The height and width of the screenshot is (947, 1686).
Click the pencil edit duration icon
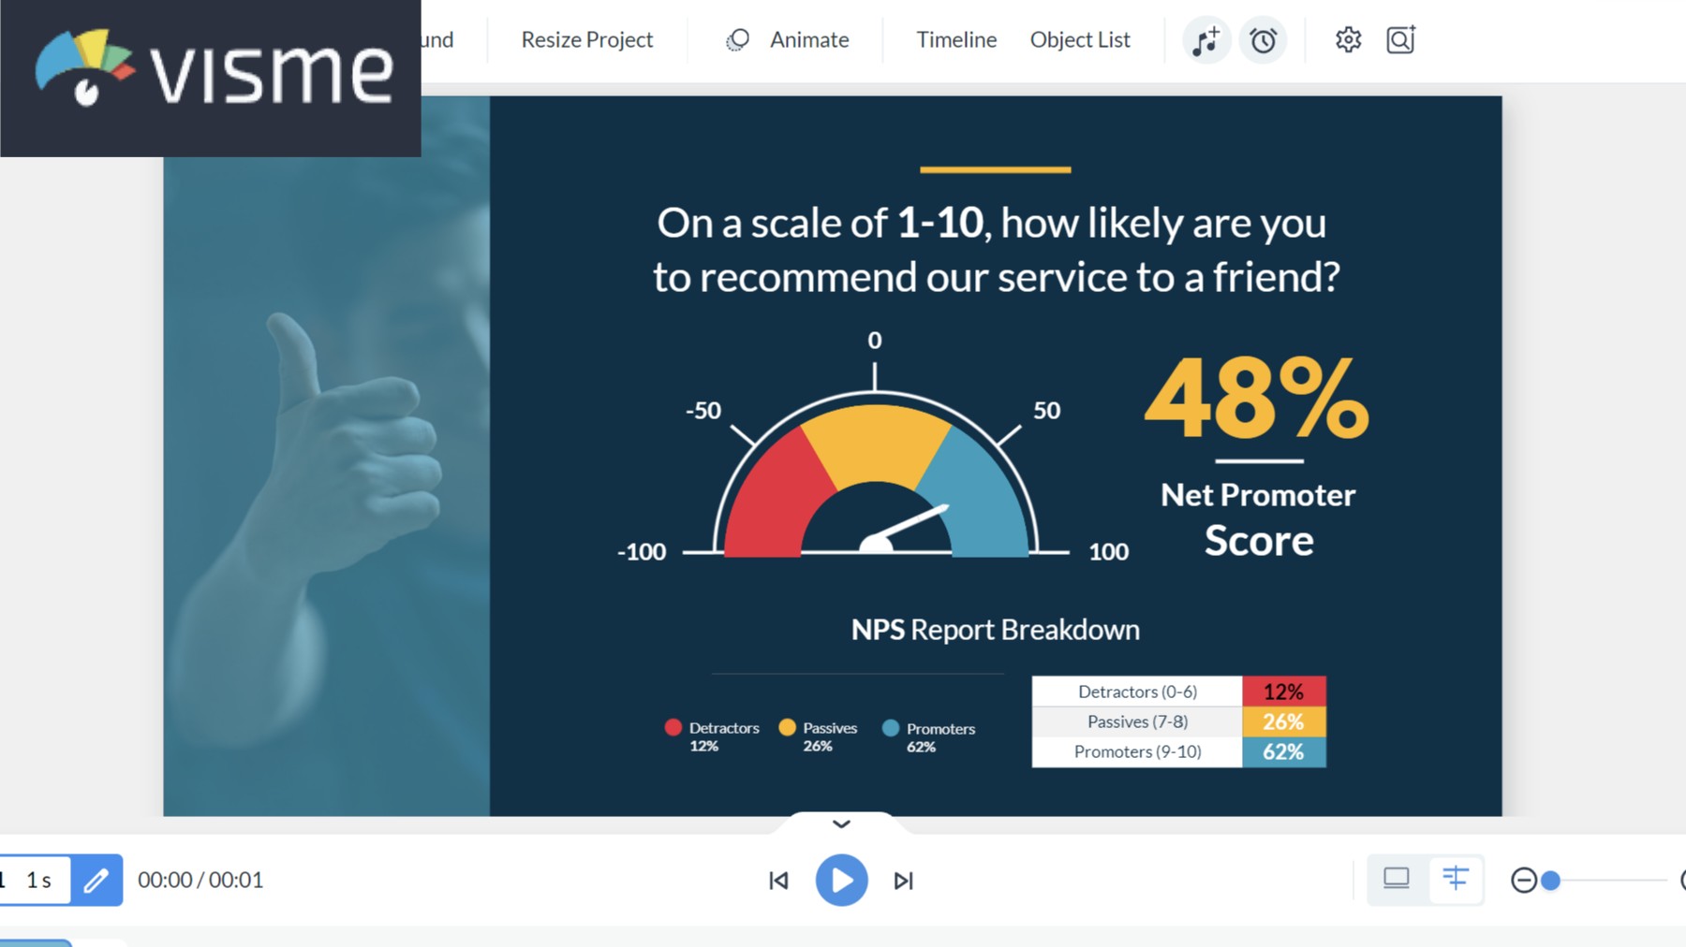(x=96, y=880)
